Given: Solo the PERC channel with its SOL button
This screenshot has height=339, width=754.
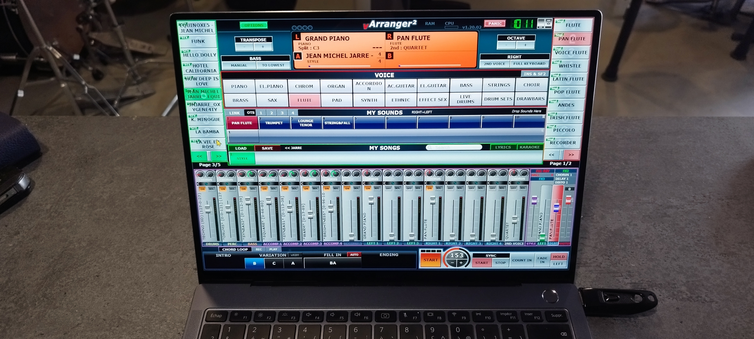Looking at the screenshot, I should [232, 189].
